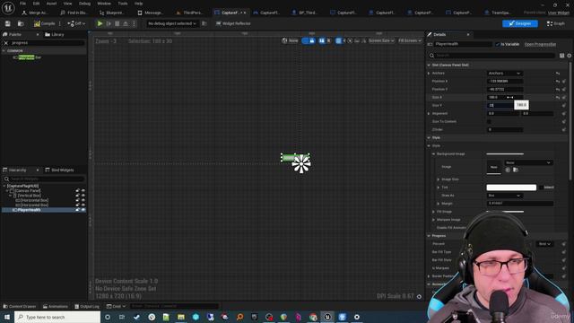This screenshot has width=574, height=323.
Task: Click the hierarchy Search Widgets field
Action: point(44,179)
